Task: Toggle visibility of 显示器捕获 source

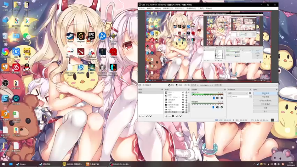Action: pyautogui.click(x=183, y=112)
